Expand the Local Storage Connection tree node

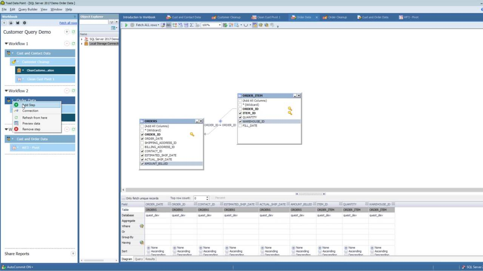[82, 43]
